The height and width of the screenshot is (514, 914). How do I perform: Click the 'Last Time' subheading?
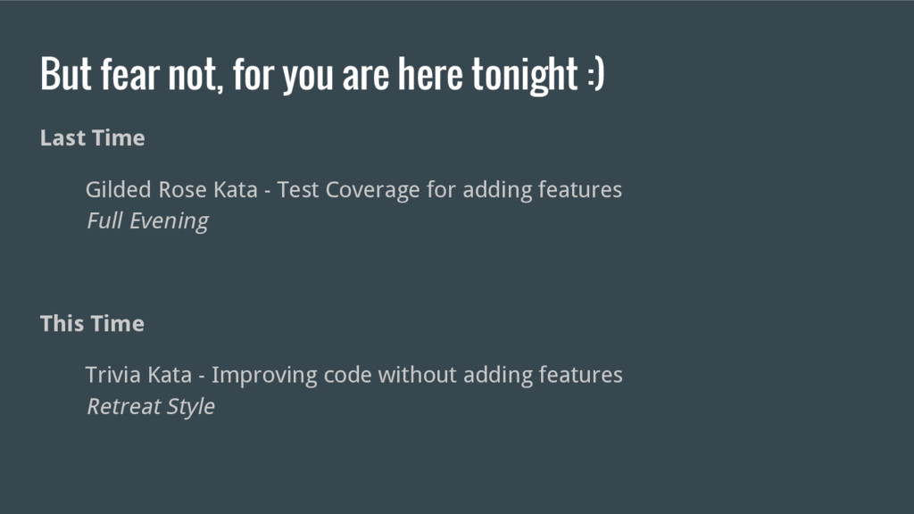tap(92, 138)
